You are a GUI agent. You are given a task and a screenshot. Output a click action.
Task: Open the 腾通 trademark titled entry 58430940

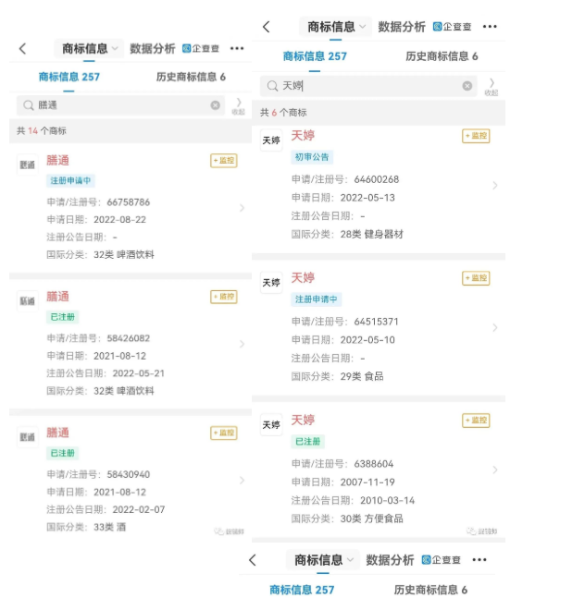pyautogui.click(x=57, y=433)
